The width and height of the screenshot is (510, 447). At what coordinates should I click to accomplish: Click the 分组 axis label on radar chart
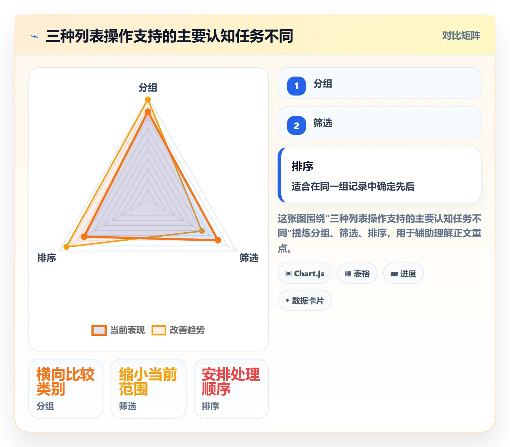[148, 88]
